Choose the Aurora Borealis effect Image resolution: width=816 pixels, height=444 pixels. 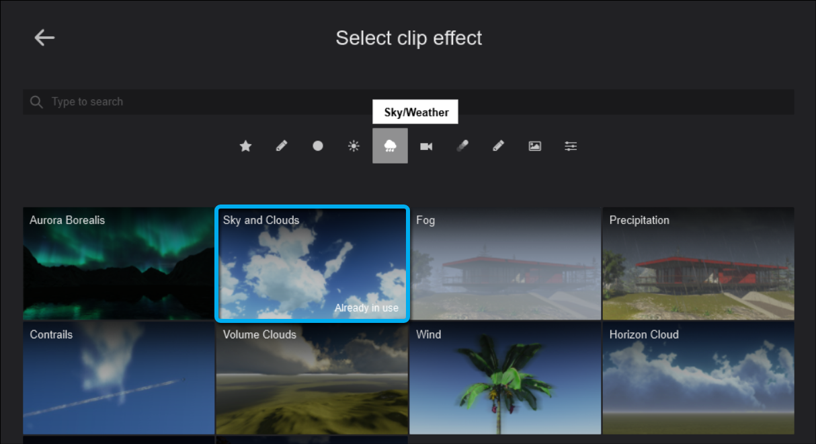(x=118, y=264)
